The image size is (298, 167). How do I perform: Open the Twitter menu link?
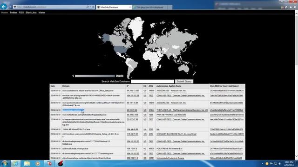(x=14, y=13)
